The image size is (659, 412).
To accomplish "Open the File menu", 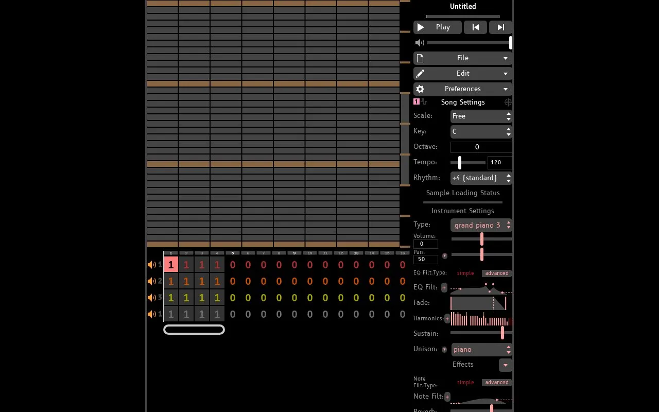I will [463, 58].
